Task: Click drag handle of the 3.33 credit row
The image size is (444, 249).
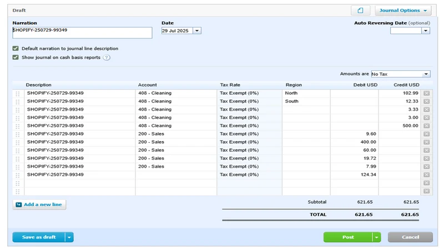Action: (18, 110)
